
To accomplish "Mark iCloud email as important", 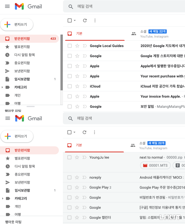I will pos(85,86).
